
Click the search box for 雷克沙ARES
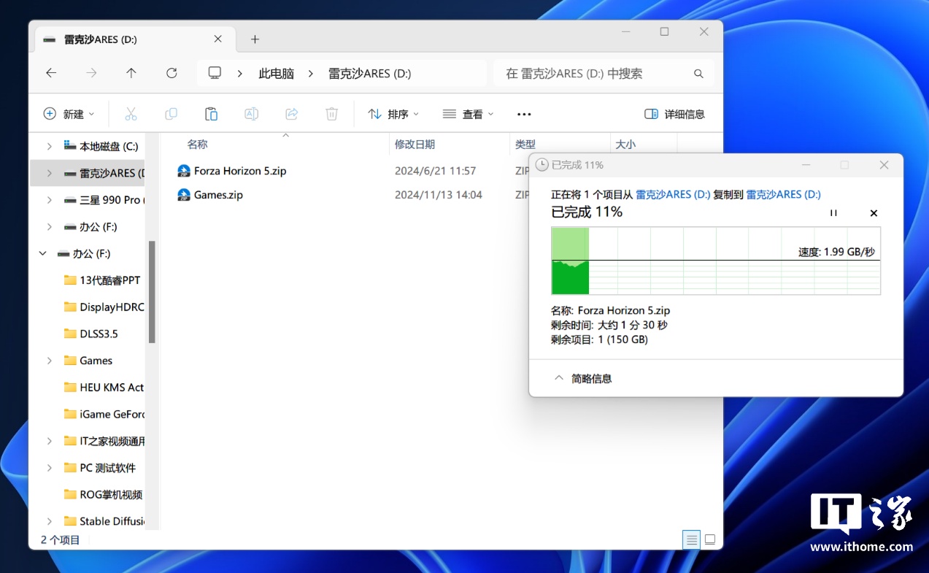[x=595, y=73]
